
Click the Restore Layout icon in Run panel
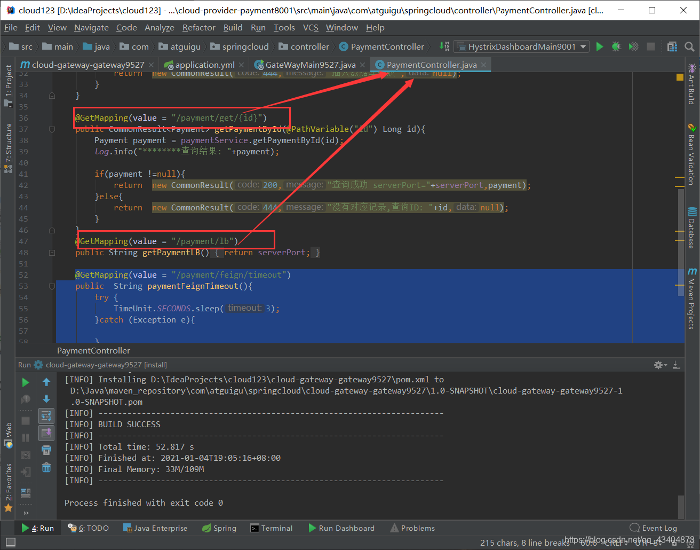click(x=26, y=493)
